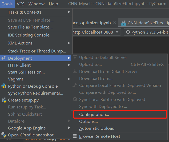Close the optimizer.ipynb tab
Viewport: 169px width, 142px height.
[115, 23]
